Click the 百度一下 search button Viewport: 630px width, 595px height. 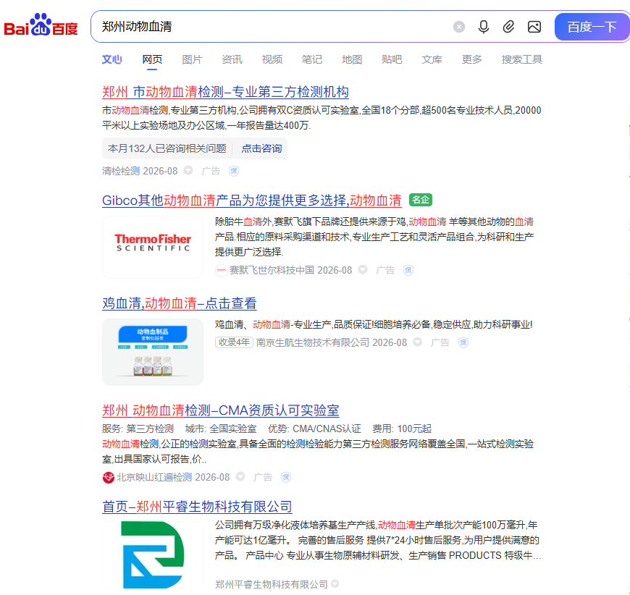click(x=592, y=27)
